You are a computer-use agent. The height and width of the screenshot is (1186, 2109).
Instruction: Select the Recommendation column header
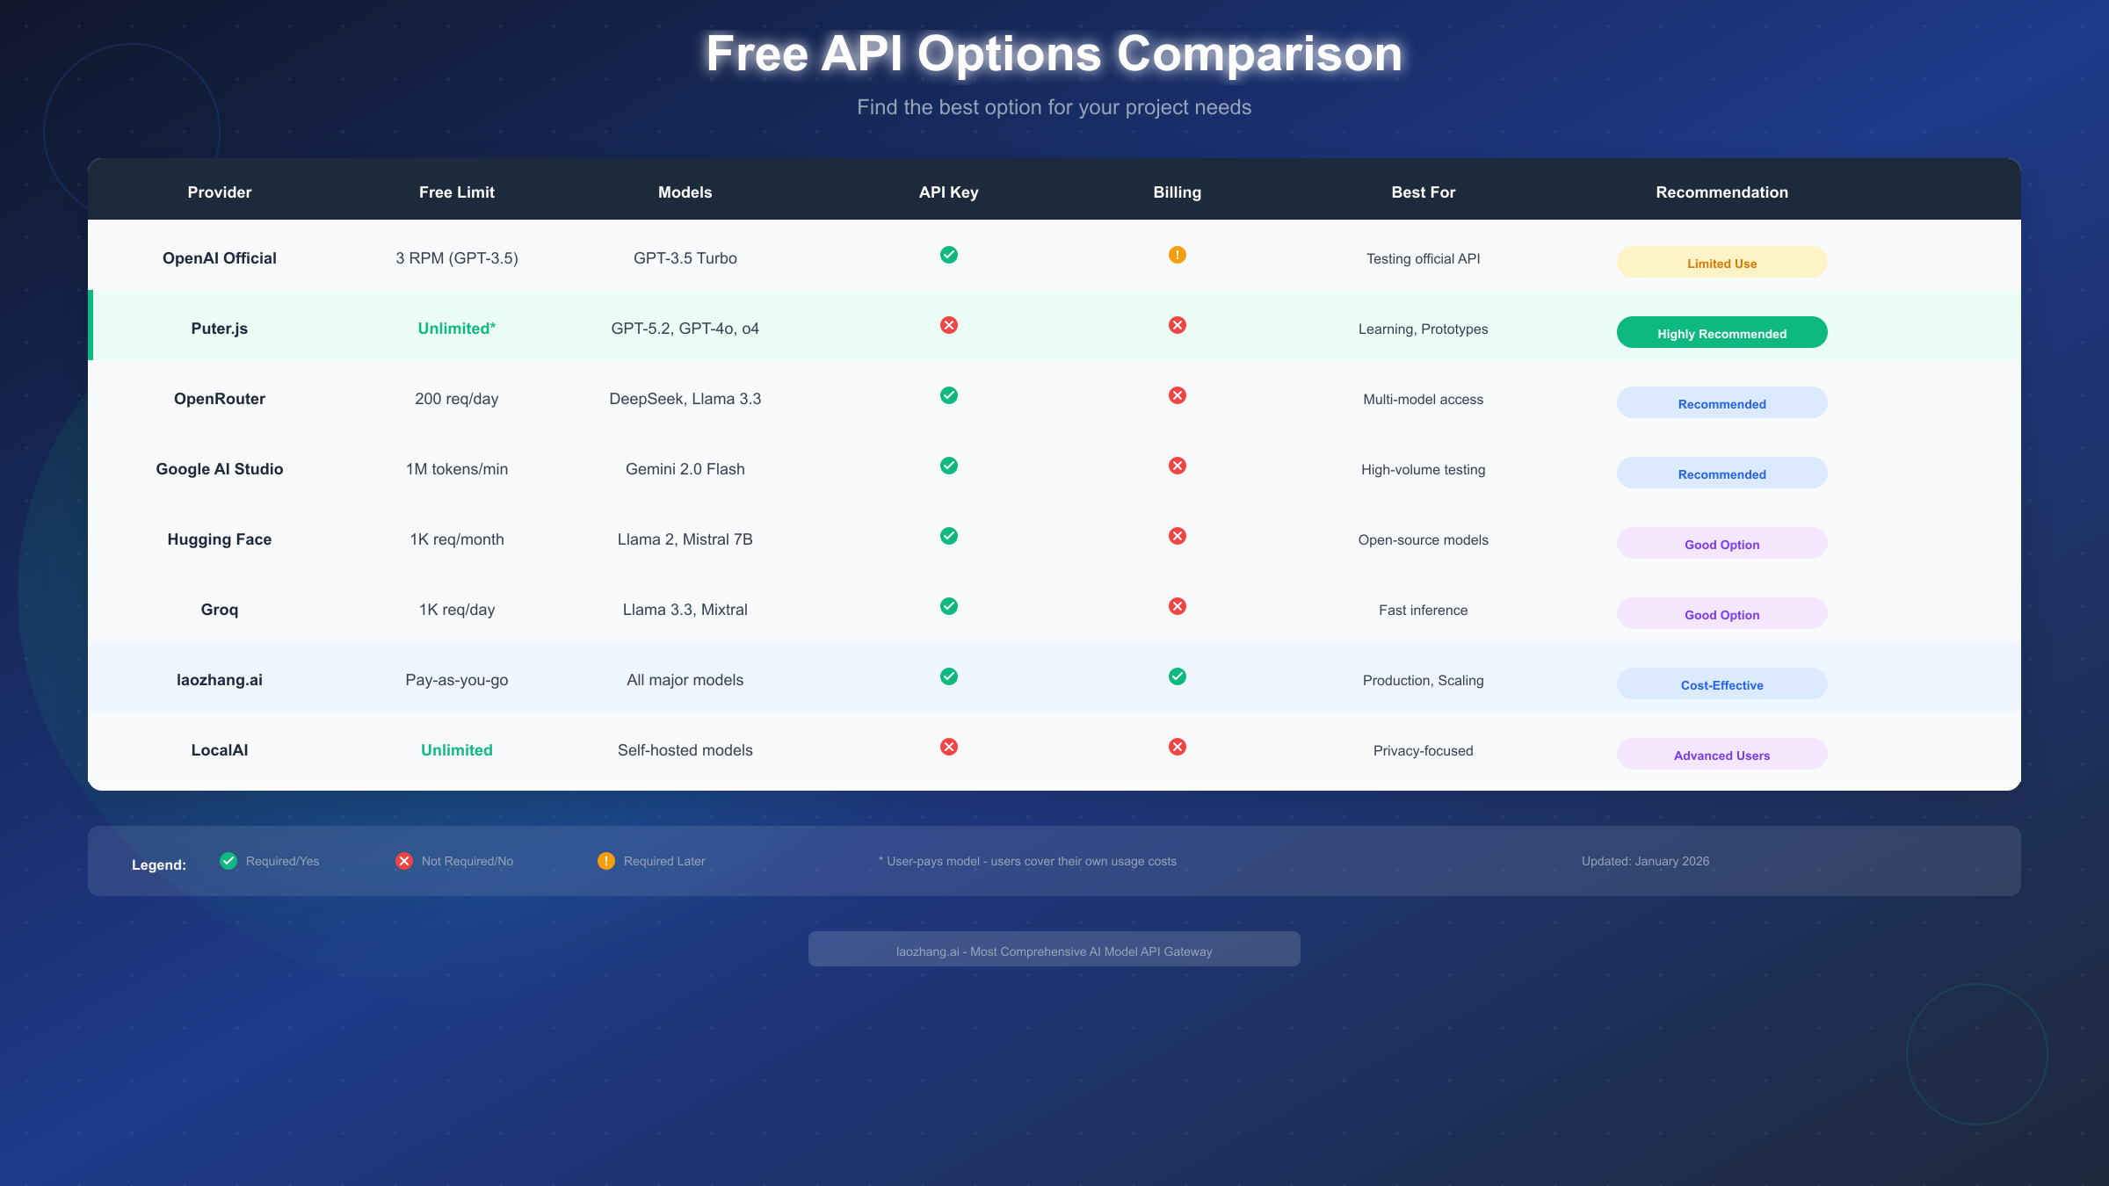(x=1721, y=192)
